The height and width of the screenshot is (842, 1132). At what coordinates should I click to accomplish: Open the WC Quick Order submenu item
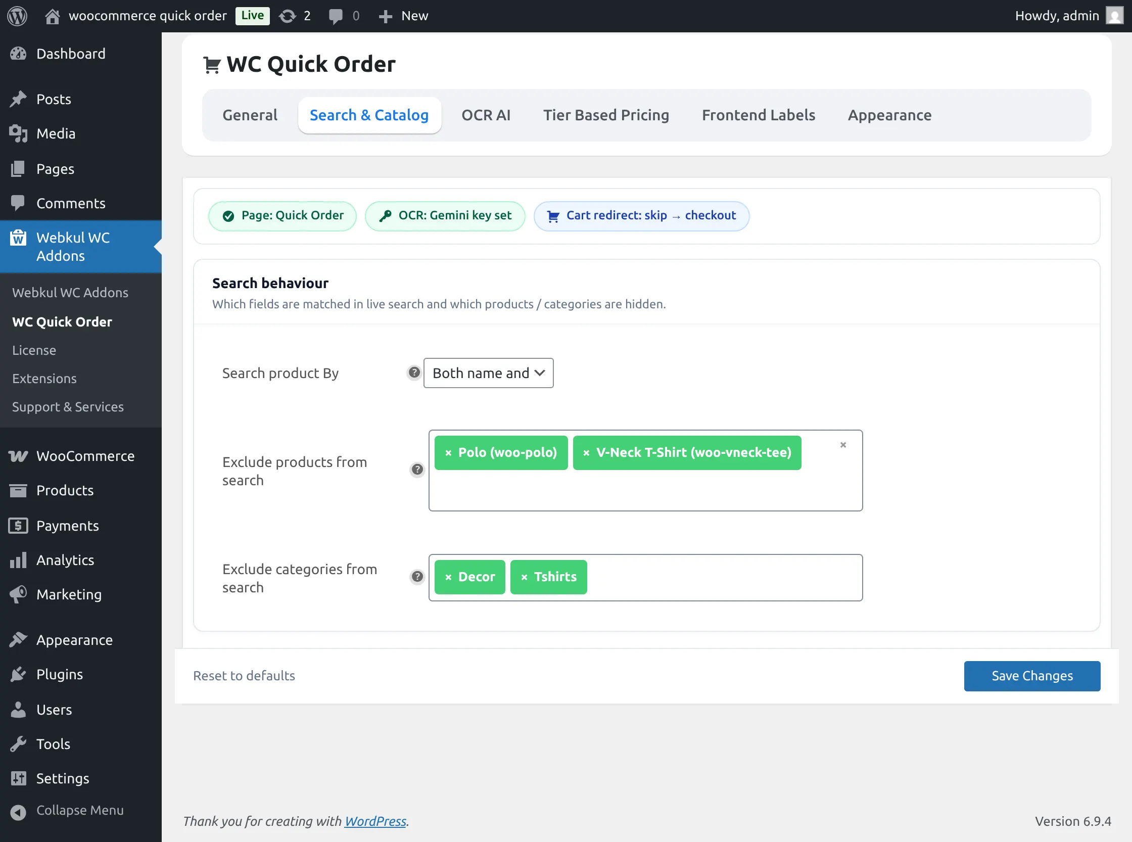[x=62, y=322]
